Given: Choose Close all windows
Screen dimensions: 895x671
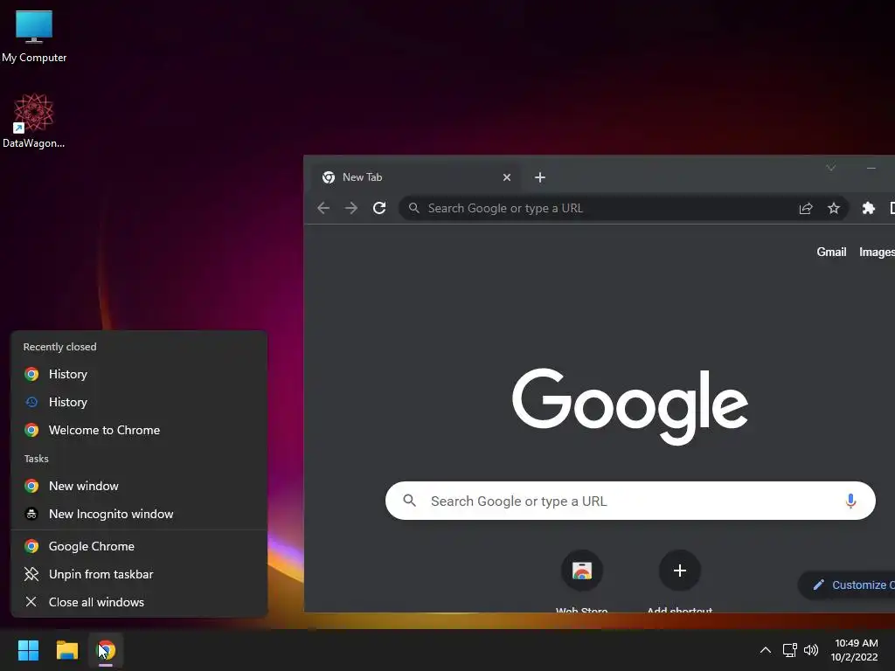Looking at the screenshot, I should (x=139, y=603).
